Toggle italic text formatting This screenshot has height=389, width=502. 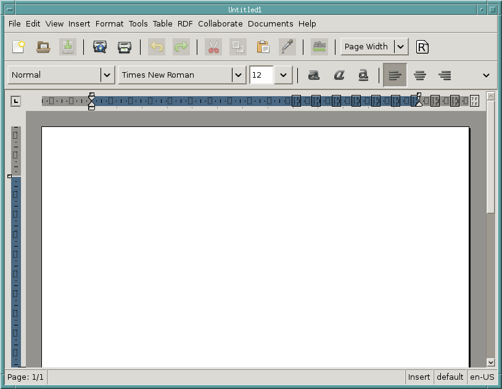[339, 75]
